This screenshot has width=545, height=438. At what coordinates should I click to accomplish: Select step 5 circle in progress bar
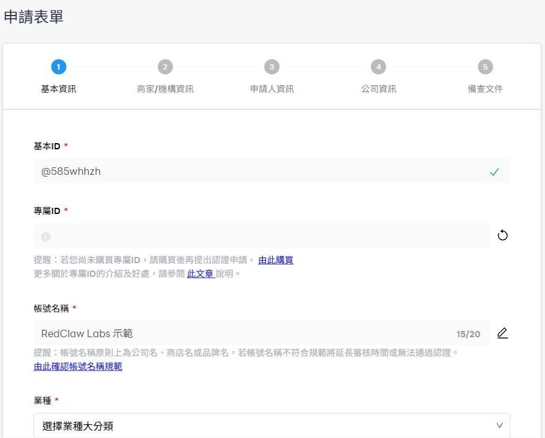[485, 67]
